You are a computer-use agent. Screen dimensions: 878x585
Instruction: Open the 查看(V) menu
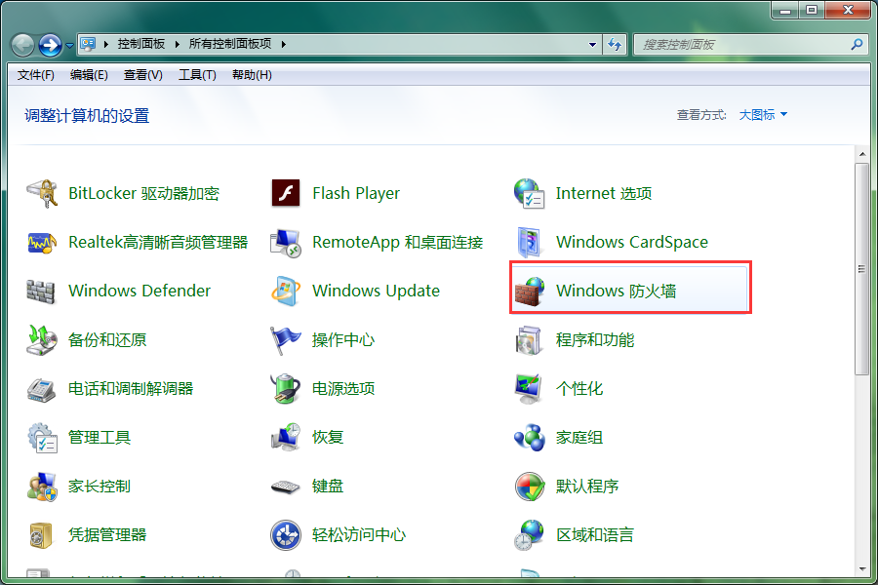click(142, 75)
